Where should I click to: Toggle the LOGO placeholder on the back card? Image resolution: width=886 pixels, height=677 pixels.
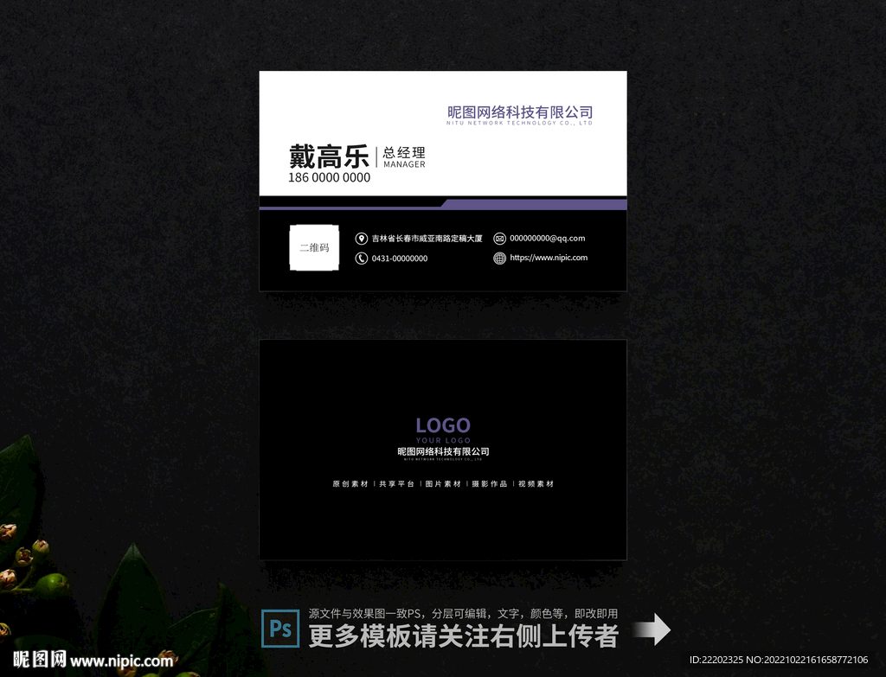coord(442,425)
